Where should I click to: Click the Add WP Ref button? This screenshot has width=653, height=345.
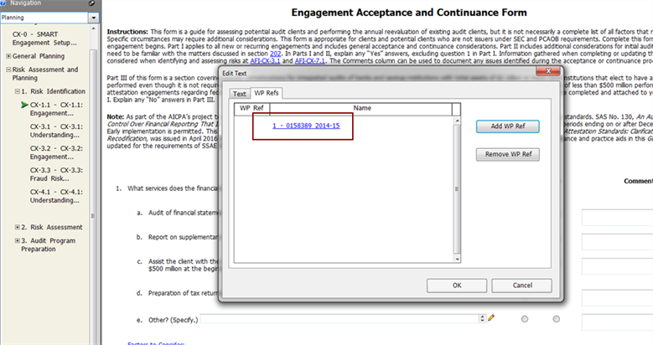click(x=508, y=126)
